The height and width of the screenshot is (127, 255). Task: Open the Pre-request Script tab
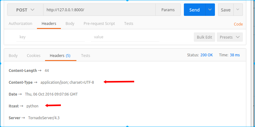click(99, 24)
